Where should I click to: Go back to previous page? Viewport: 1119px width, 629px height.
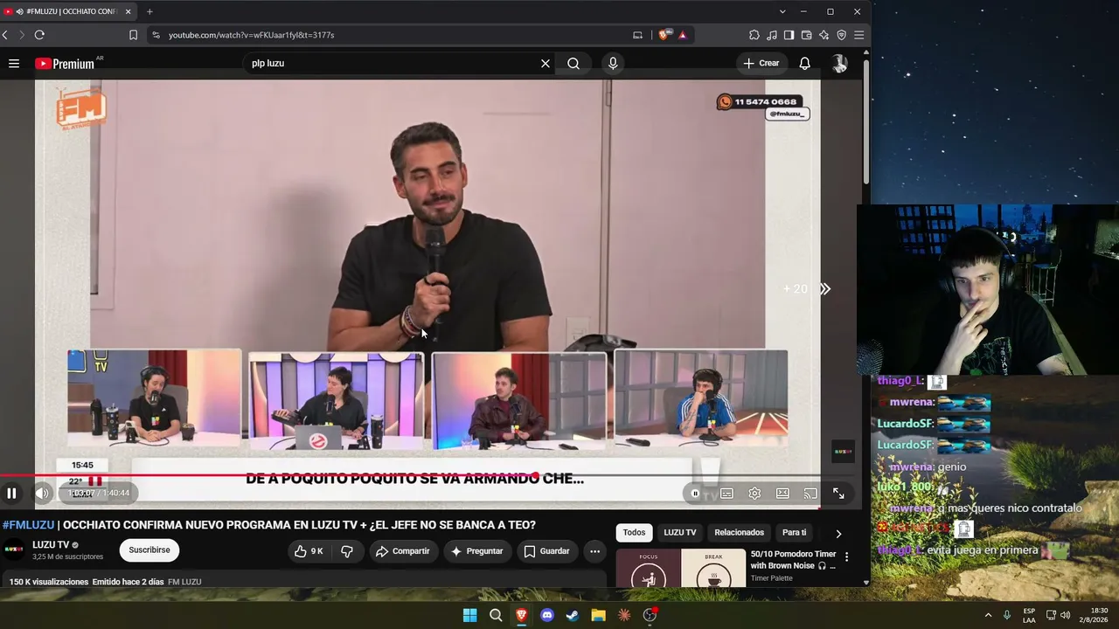(x=5, y=35)
